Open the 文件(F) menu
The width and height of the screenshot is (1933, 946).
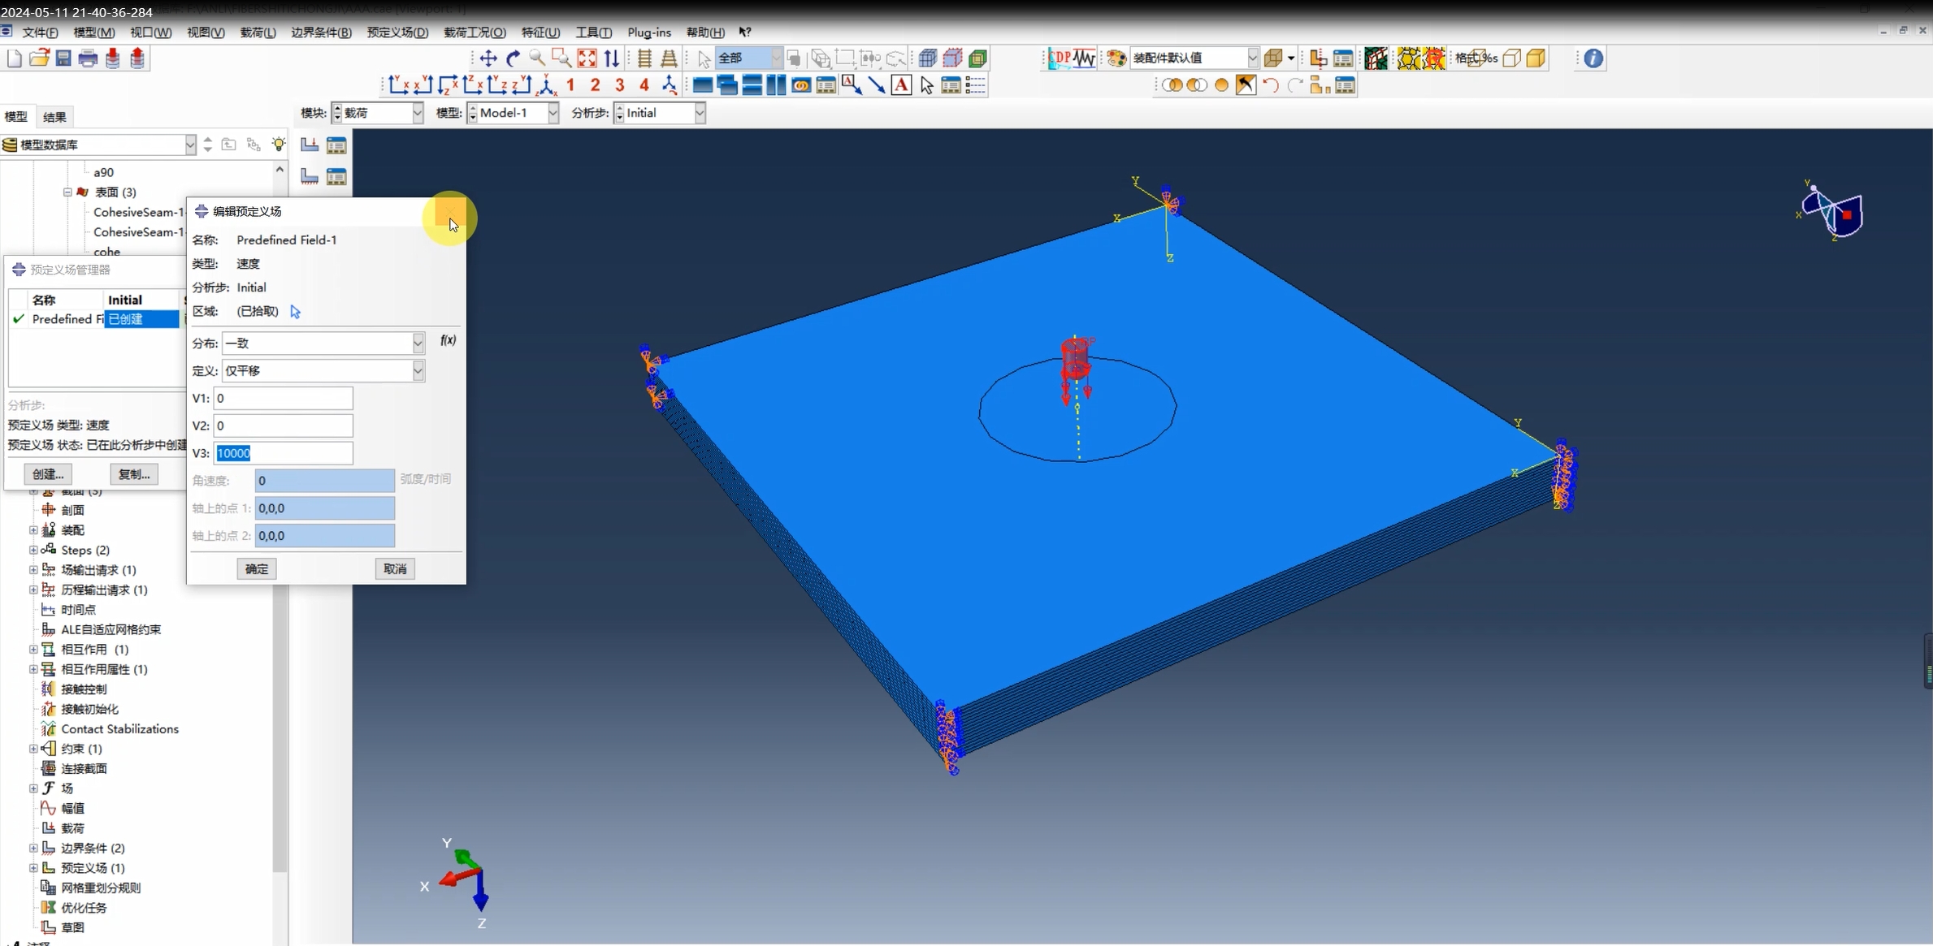40,32
